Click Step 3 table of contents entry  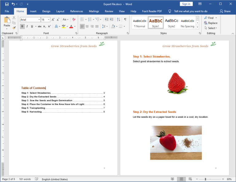[x=63, y=100]
